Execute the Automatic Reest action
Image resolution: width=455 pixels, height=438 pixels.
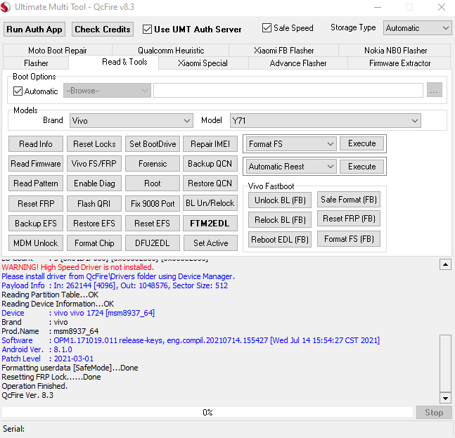point(362,167)
